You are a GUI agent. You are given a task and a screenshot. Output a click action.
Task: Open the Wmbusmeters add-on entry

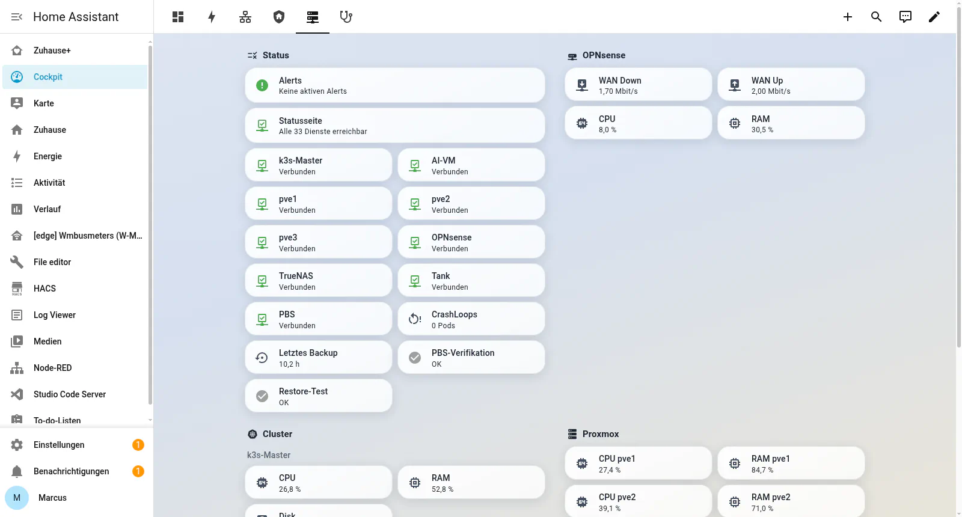pyautogui.click(x=75, y=236)
